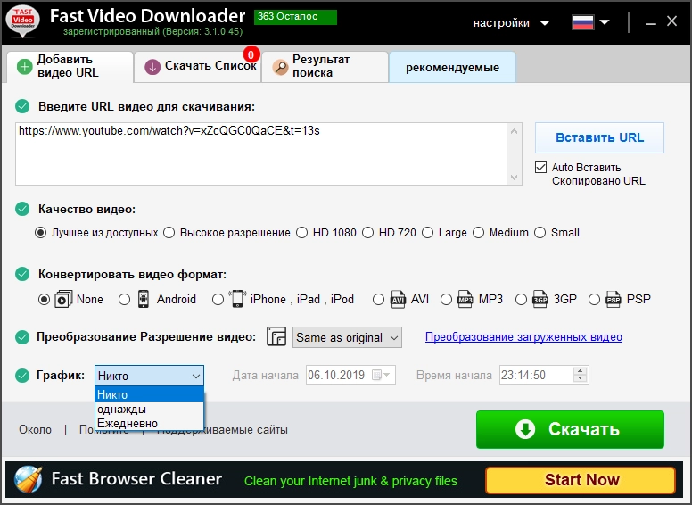692x505 pixels.
Task: Select the Android conversion radio button
Action: tap(125, 300)
